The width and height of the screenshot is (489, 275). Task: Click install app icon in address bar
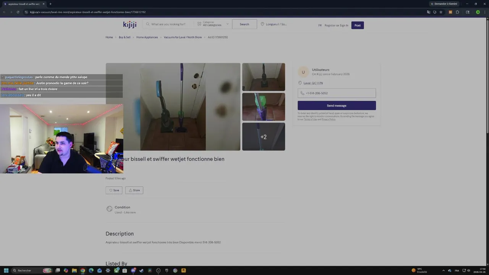pos(435,12)
